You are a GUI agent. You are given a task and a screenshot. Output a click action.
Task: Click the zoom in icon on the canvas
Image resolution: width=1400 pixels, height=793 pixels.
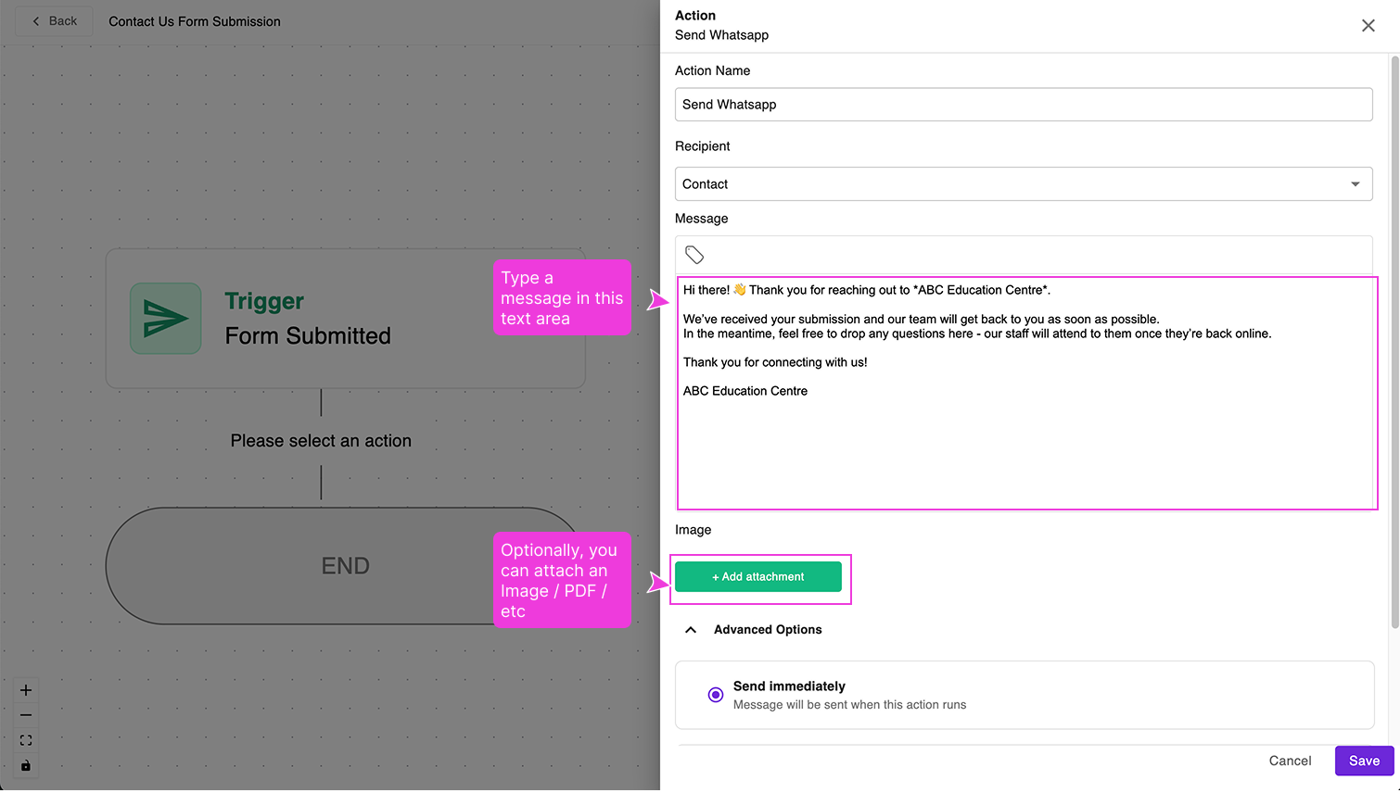[x=25, y=690]
